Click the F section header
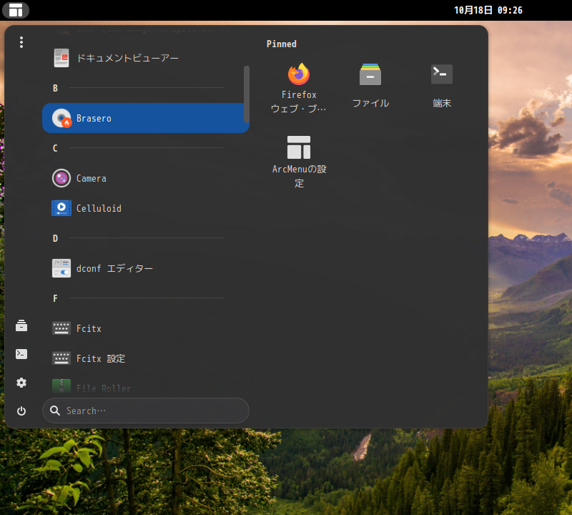 pos(56,298)
